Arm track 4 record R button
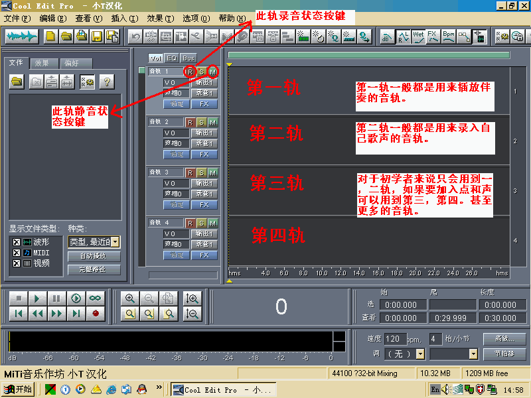531x398 pixels. pyautogui.click(x=190, y=223)
